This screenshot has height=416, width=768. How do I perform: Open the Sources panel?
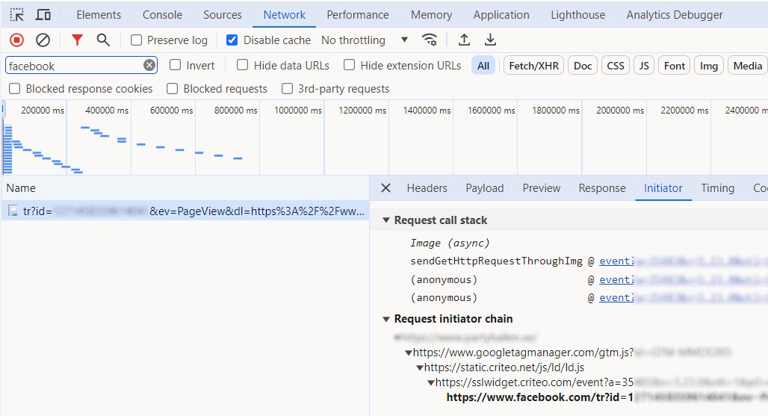(x=223, y=15)
